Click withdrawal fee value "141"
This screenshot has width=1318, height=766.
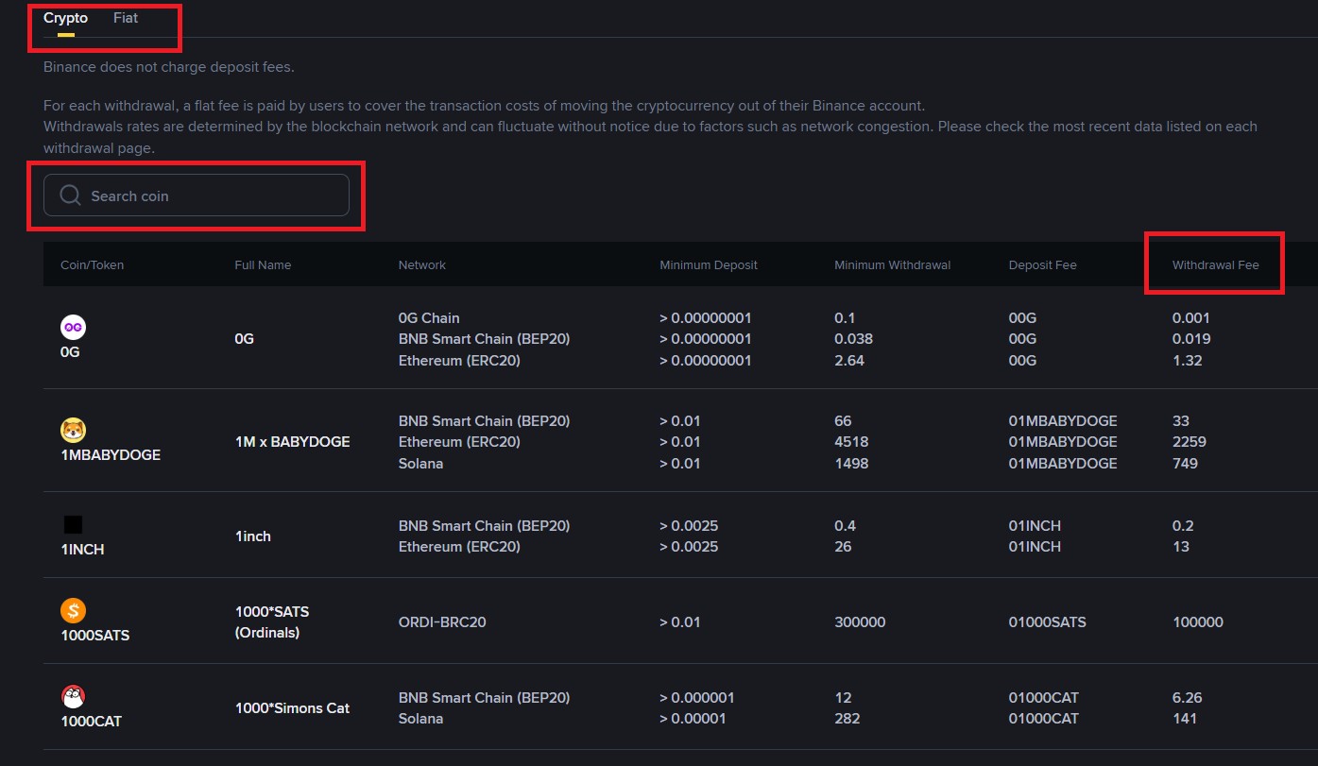(1185, 719)
